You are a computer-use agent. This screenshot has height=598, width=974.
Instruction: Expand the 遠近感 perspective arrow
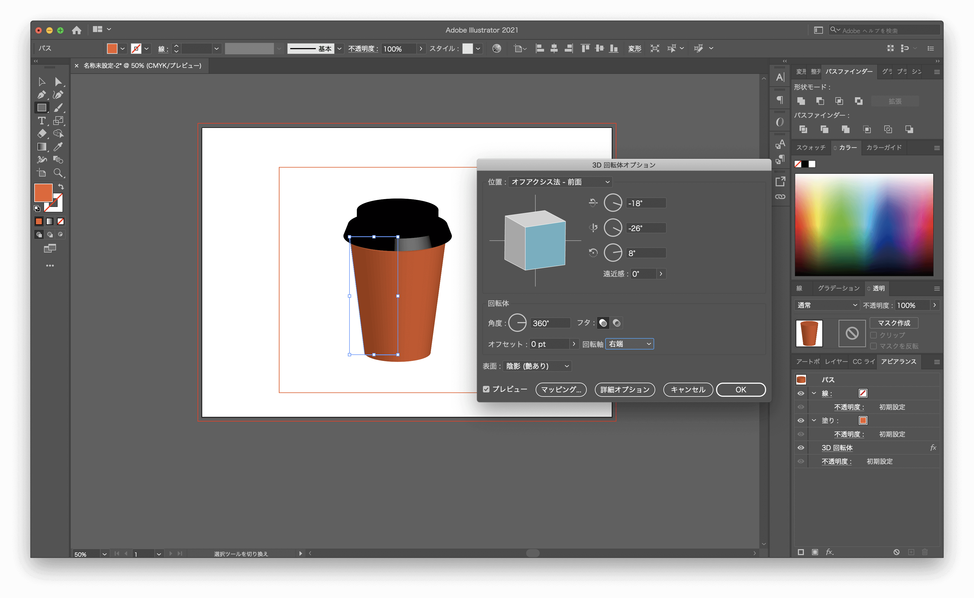point(661,274)
